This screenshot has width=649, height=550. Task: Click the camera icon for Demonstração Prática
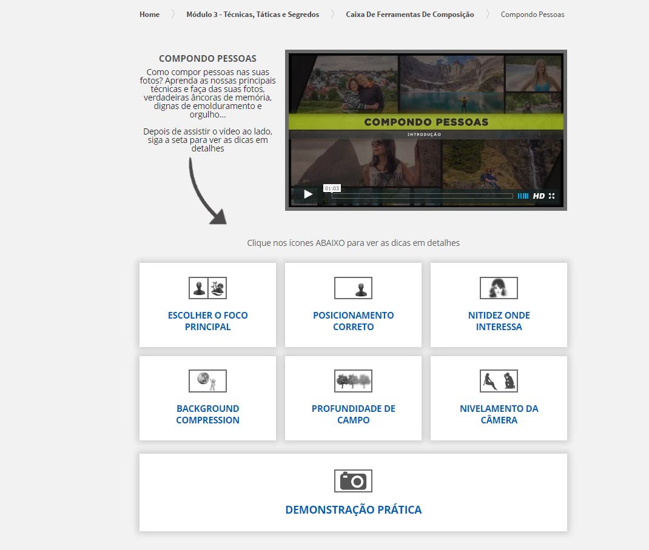(x=353, y=481)
